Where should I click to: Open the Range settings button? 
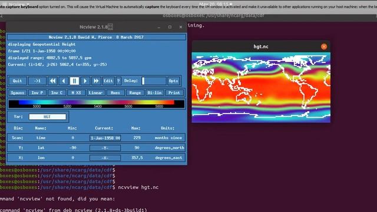(135, 93)
